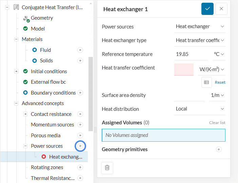Open the Power sources type dropdown

tap(200, 26)
